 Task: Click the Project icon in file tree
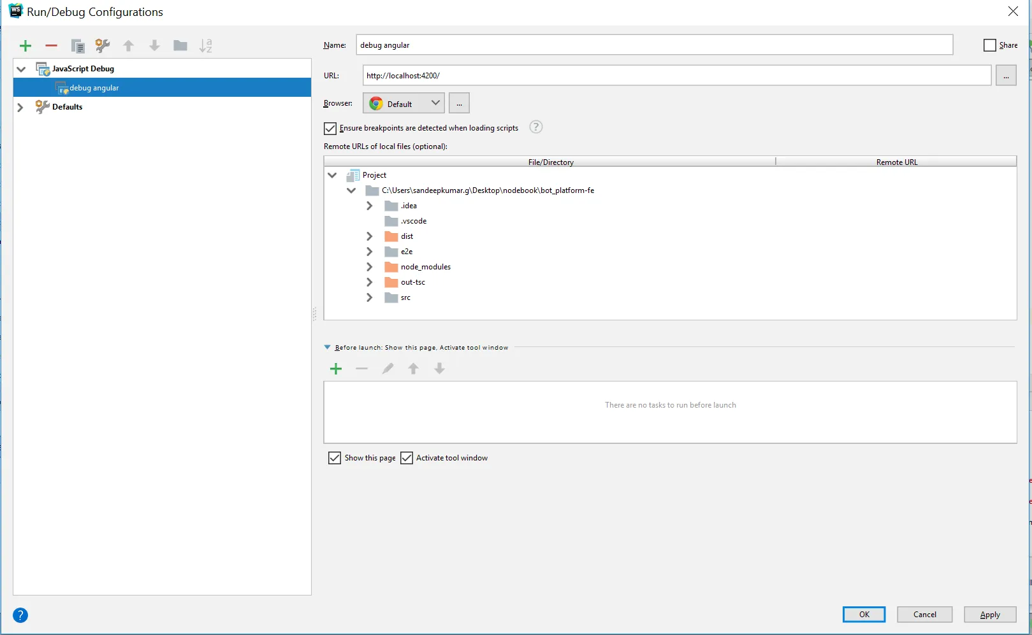point(352,175)
